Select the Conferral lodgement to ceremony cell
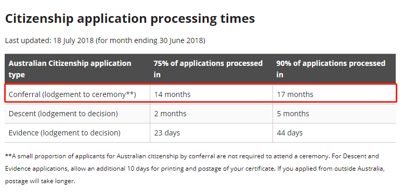Screen dimensions: 416x193 (77, 94)
